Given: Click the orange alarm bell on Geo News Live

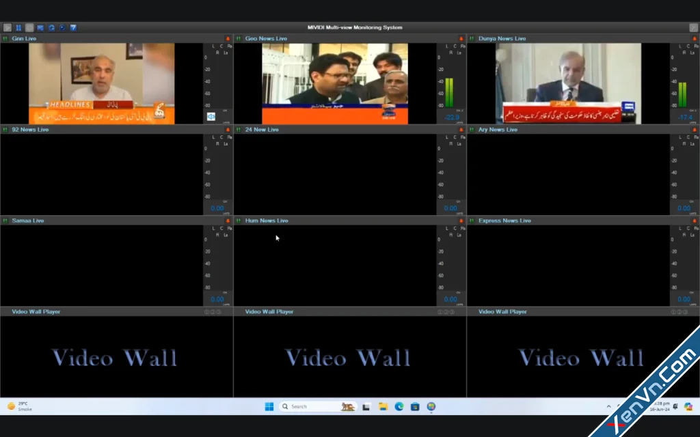Looking at the screenshot, I should coord(461,39).
